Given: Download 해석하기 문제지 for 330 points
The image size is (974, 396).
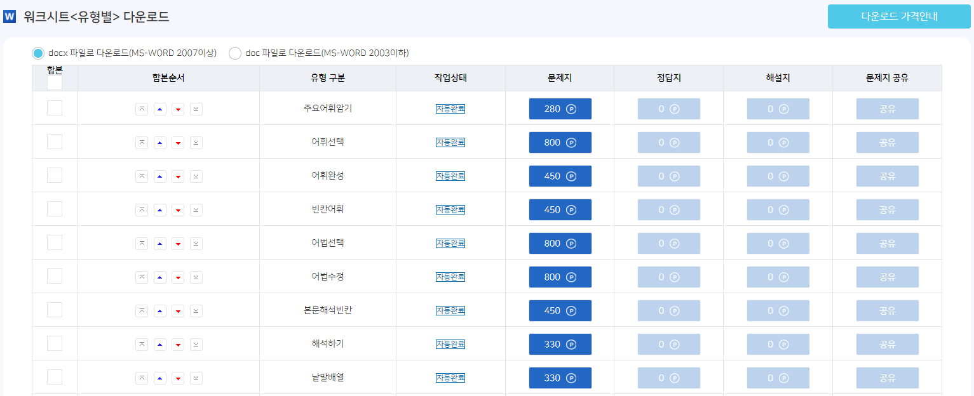Looking at the screenshot, I should (560, 345).
